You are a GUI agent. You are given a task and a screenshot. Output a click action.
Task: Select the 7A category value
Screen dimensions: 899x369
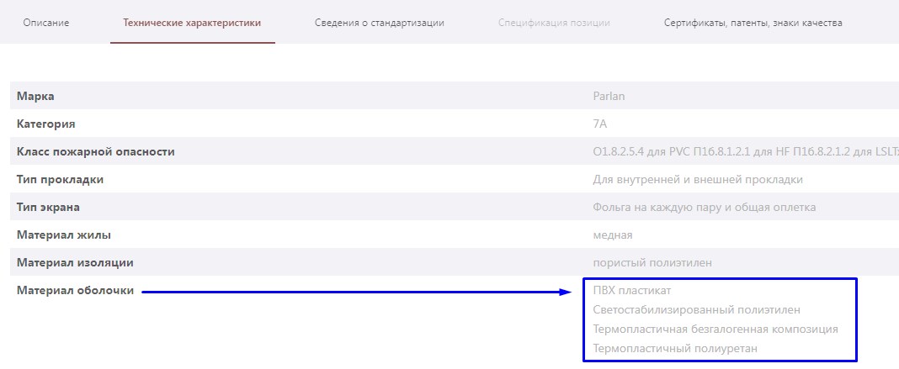[599, 124]
